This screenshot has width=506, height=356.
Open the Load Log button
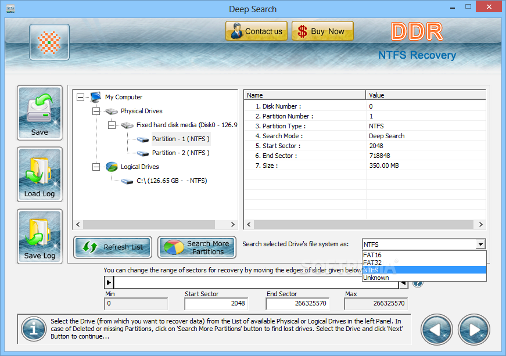pyautogui.click(x=40, y=174)
